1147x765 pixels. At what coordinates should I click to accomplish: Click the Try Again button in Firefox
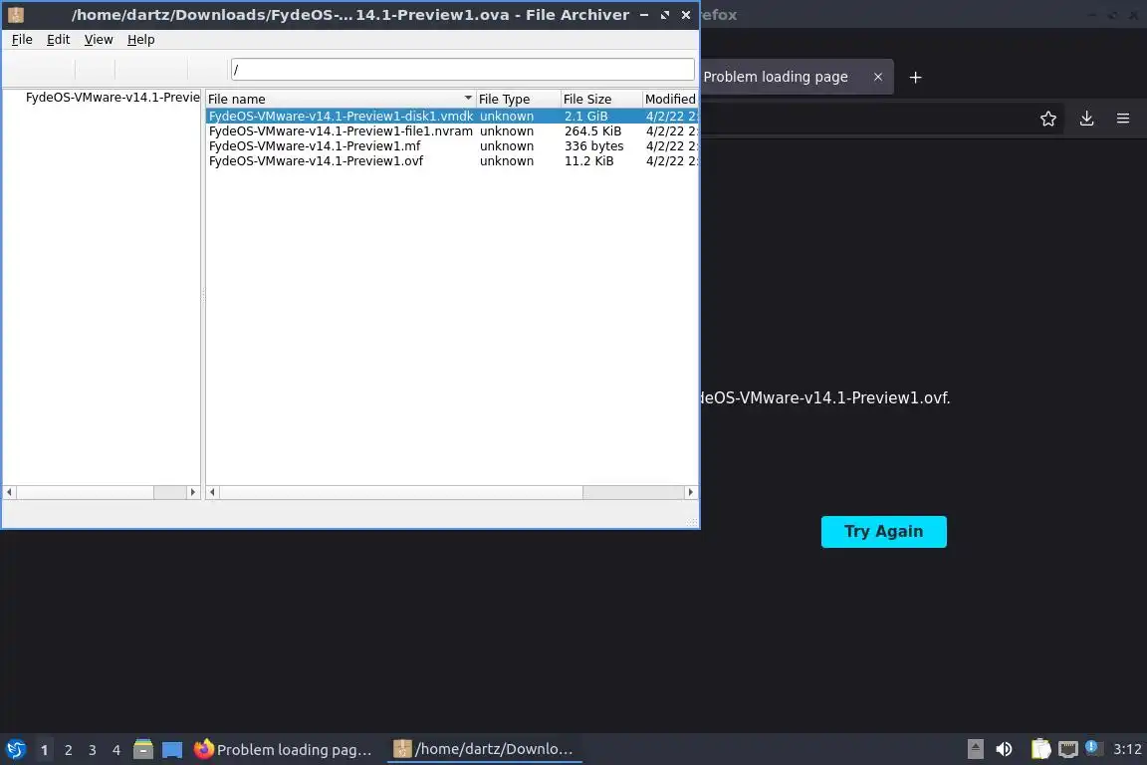click(x=884, y=532)
